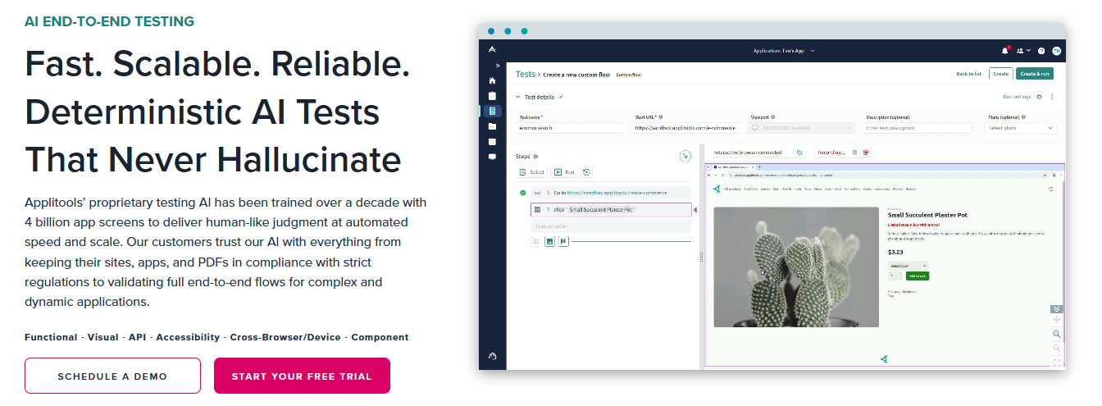Click the panel divider drag handle

tap(700, 258)
